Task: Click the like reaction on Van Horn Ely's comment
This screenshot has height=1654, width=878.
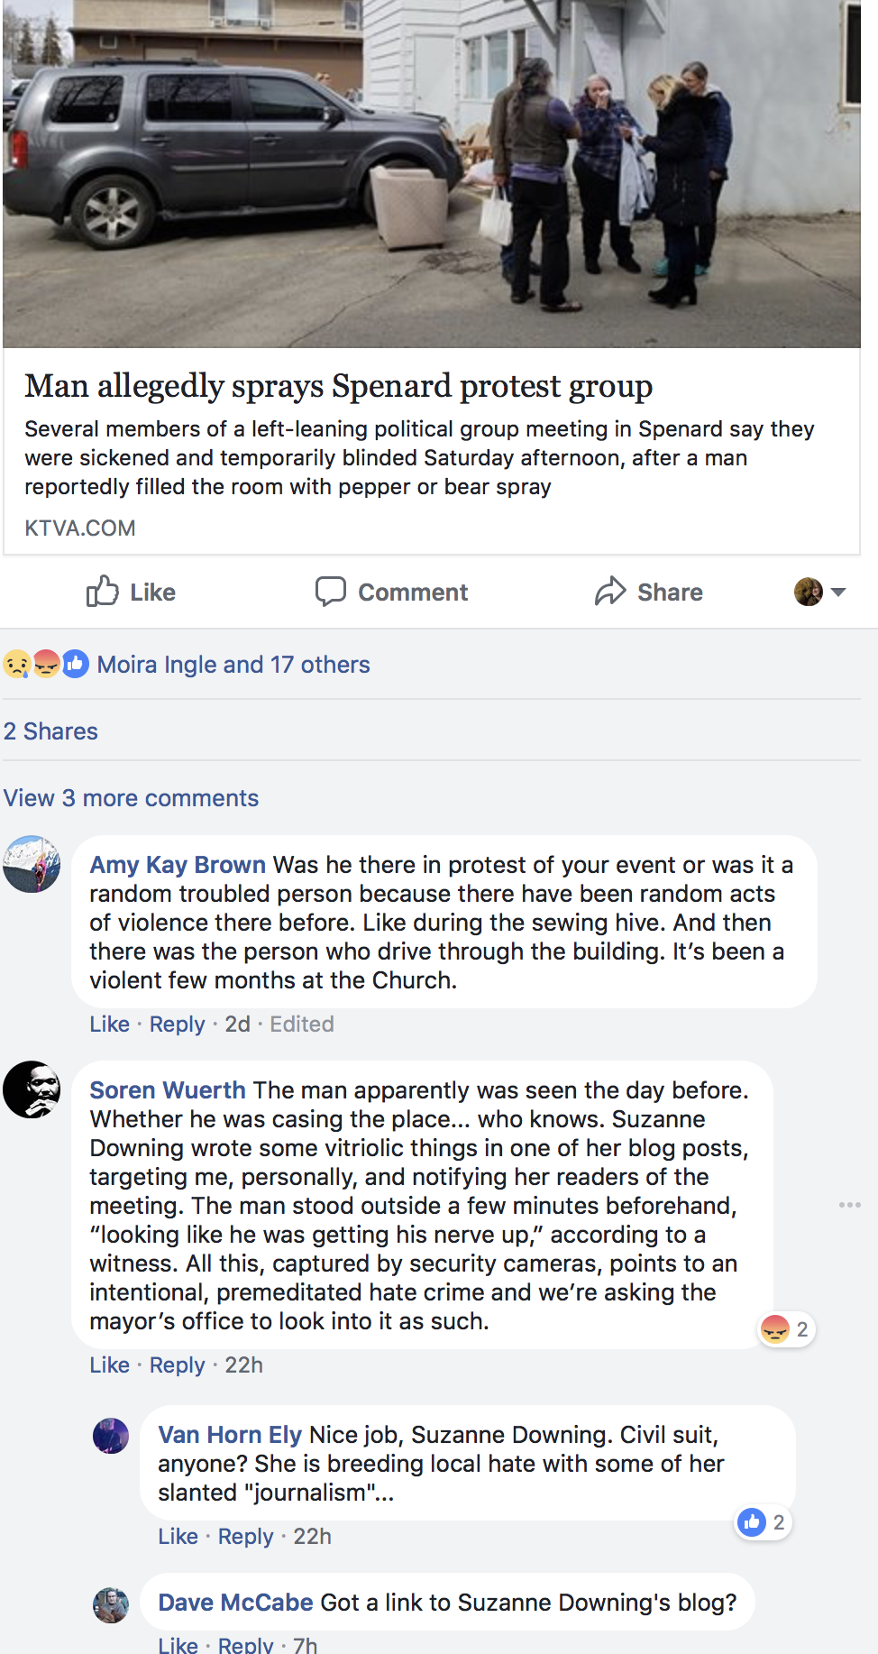Action: [x=752, y=1522]
